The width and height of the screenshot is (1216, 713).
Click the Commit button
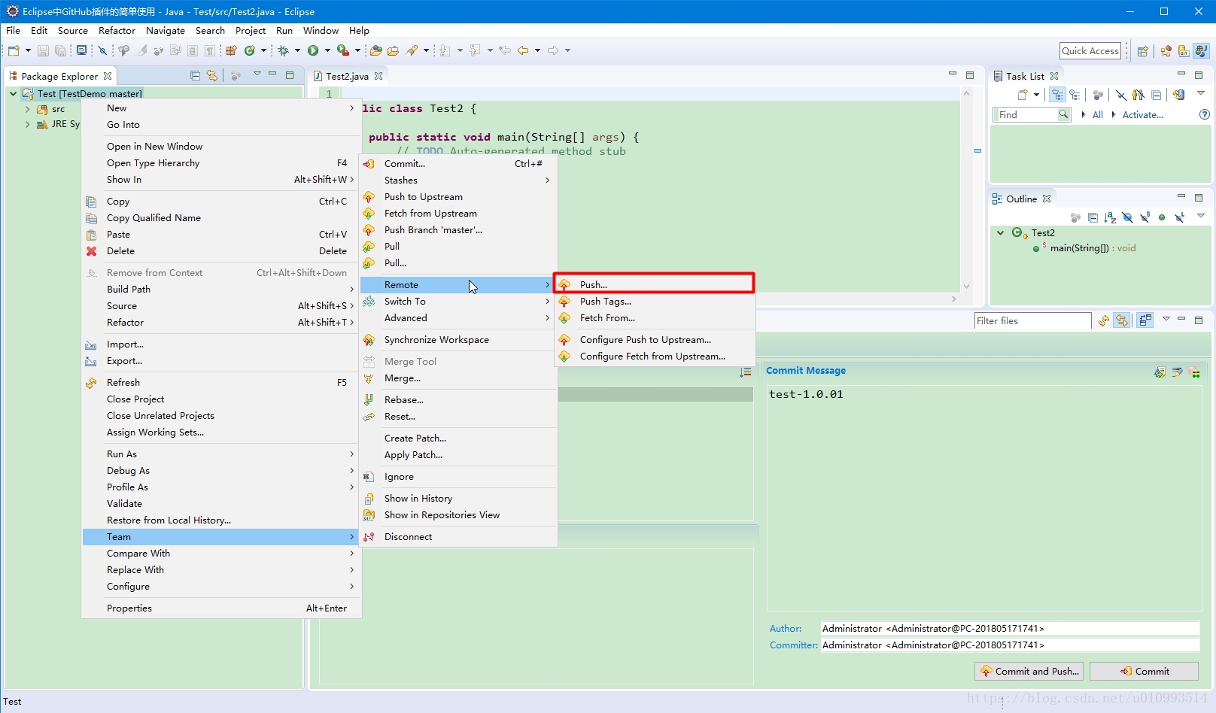pos(1144,671)
